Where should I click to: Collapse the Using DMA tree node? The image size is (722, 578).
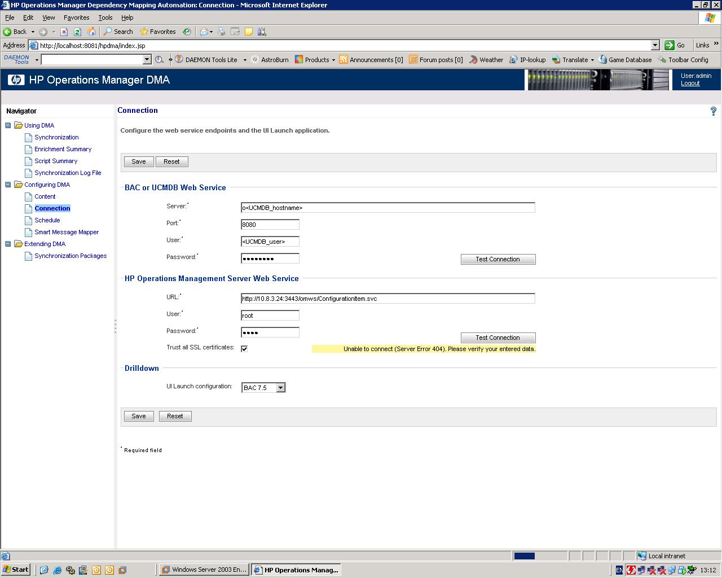point(8,125)
